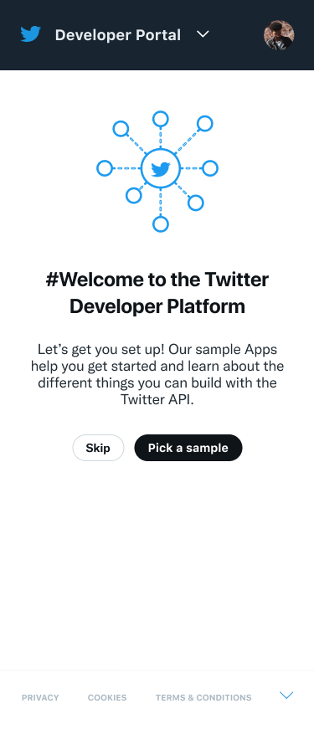314x729 pixels.
Task: Click the topmost node circle of the illustration
Action: point(161,119)
